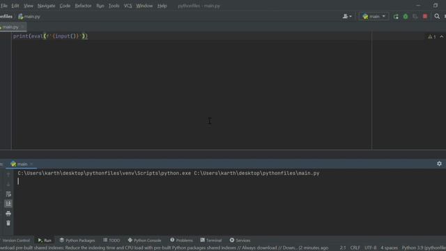Open the Python Console tool window
This screenshot has height=251, width=446.
[x=144, y=241]
